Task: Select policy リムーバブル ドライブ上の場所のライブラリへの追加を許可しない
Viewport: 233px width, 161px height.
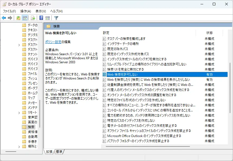Action: tap(147, 64)
